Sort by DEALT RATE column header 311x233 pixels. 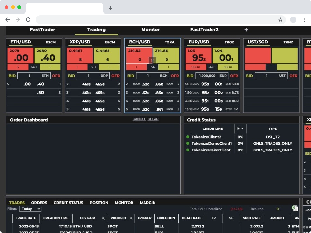[191, 218]
